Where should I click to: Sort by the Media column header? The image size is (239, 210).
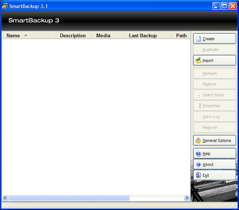(109, 35)
